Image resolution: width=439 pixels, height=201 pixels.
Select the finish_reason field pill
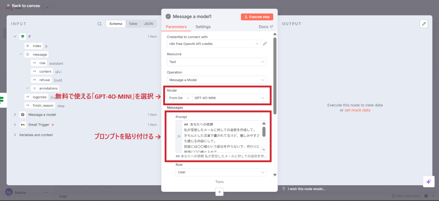click(40, 105)
